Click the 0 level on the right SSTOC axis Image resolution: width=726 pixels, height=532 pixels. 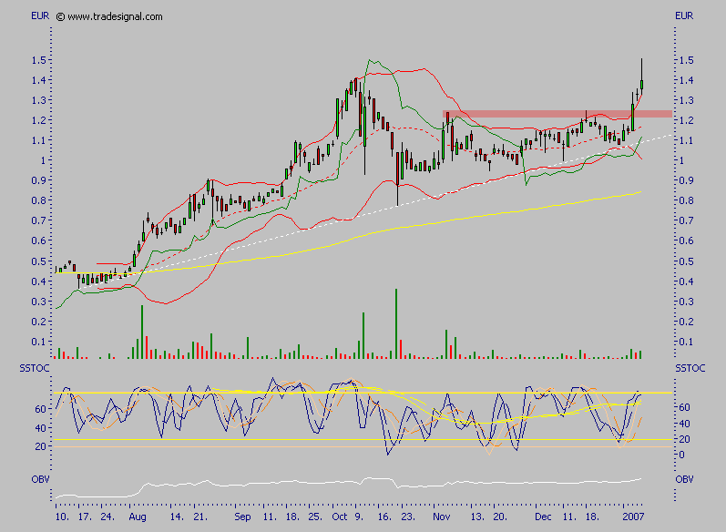tap(681, 455)
